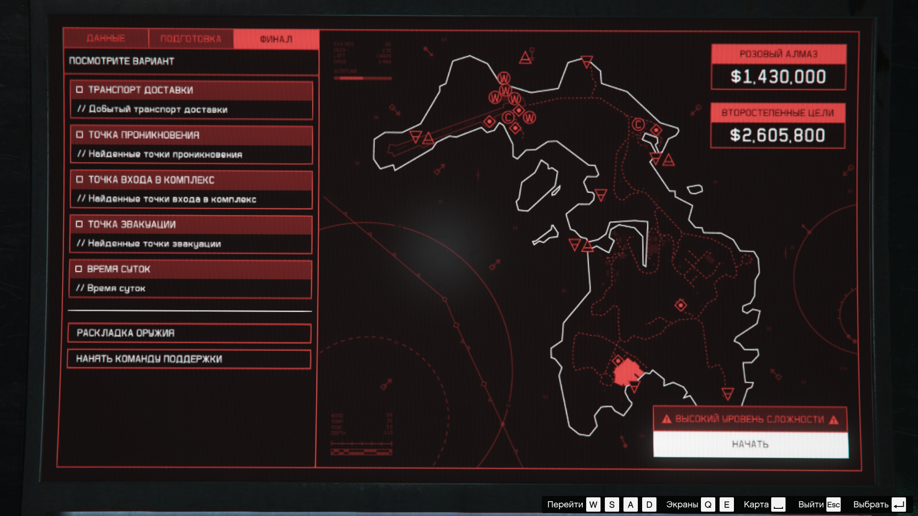Click the Esc key hint to exit
The width and height of the screenshot is (918, 516).
(x=833, y=505)
